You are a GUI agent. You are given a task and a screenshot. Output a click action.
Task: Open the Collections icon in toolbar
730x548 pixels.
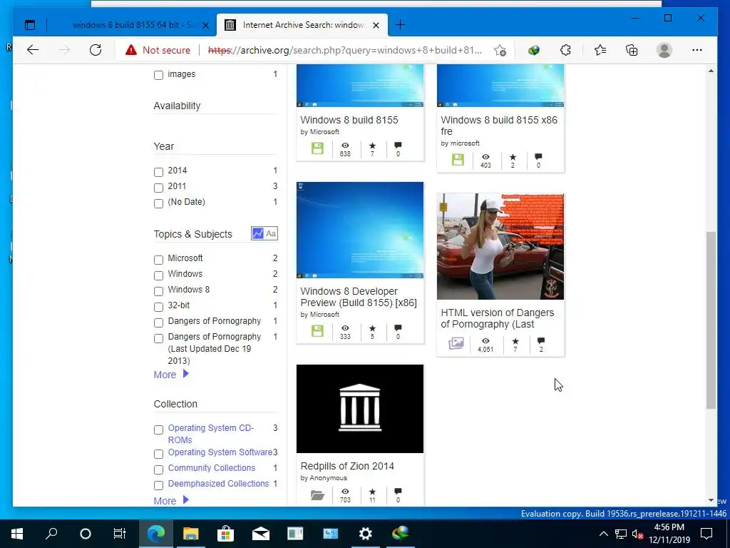[x=632, y=50]
